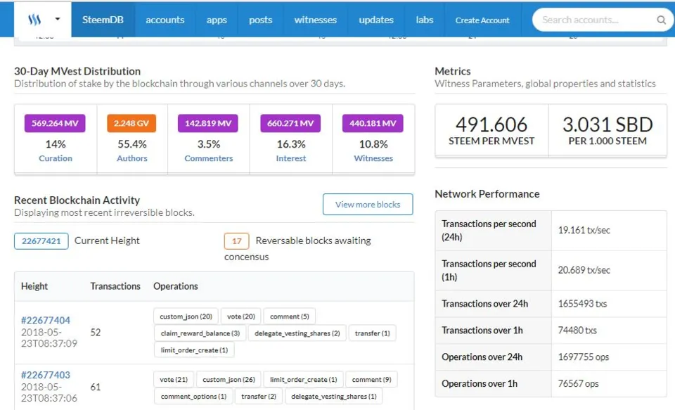Click the Height column header

[34, 286]
